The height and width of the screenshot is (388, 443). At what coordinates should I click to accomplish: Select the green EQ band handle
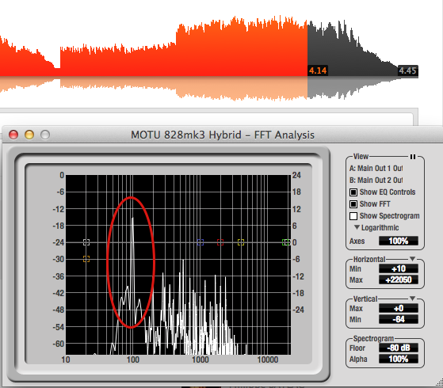pos(285,242)
